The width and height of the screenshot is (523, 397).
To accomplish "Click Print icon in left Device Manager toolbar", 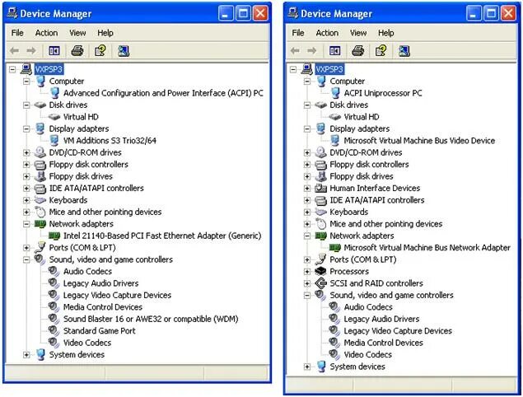I will tap(77, 51).
